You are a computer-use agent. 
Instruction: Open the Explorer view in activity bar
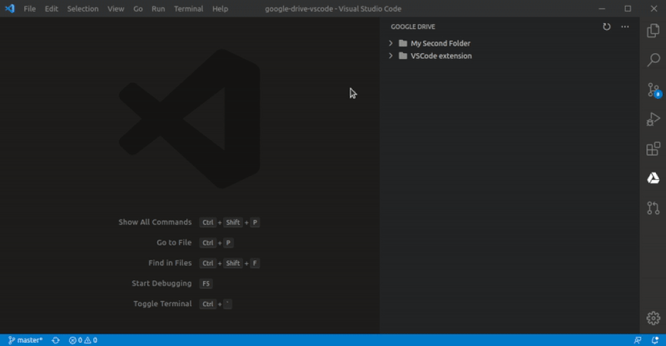pyautogui.click(x=653, y=31)
